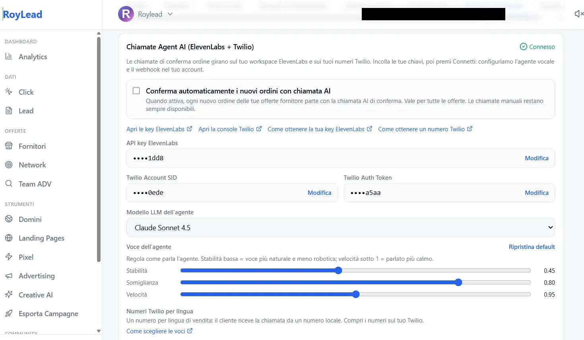Click the Twilio Account SID field
Screen dimensions: 584x340
(x=232, y=192)
